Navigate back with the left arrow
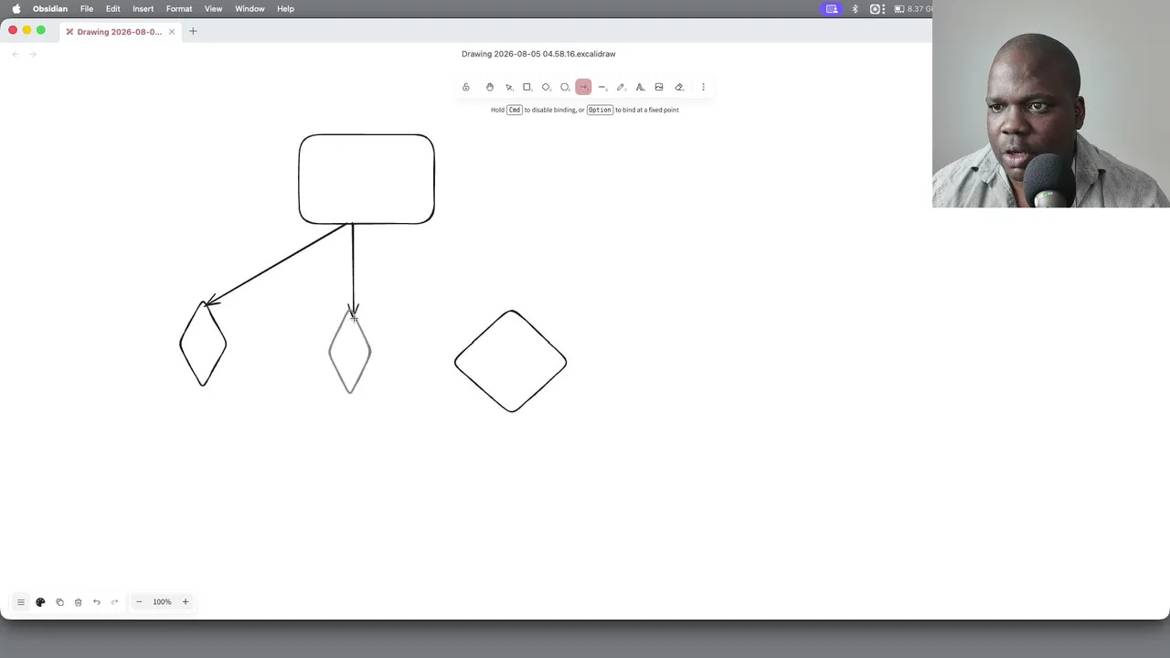The width and height of the screenshot is (1170, 658). 16,54
